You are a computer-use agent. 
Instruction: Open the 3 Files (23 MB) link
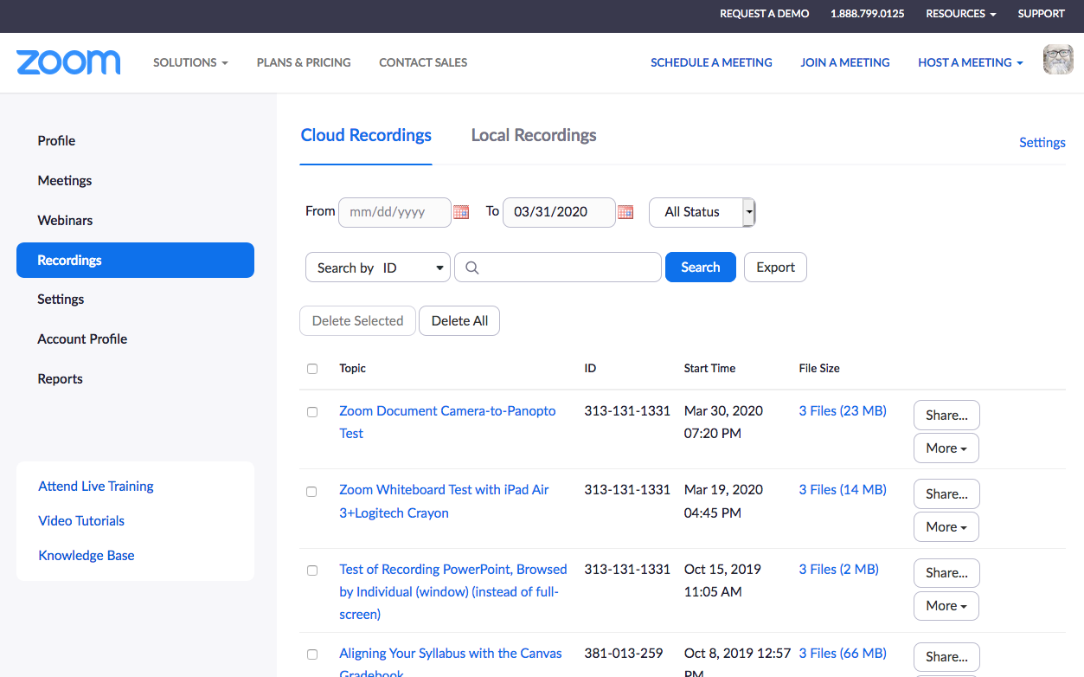point(843,411)
